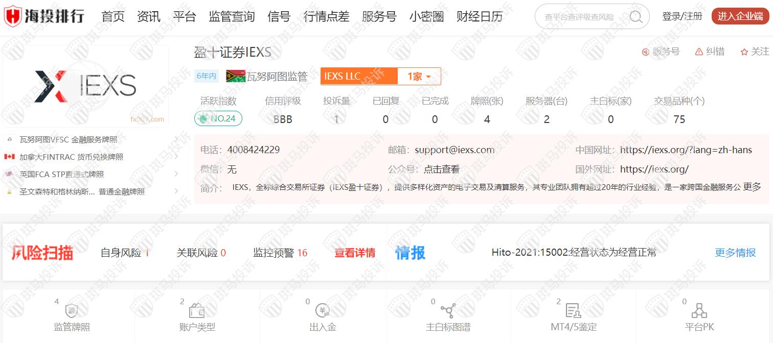Open the 更多情报 link

(x=735, y=253)
